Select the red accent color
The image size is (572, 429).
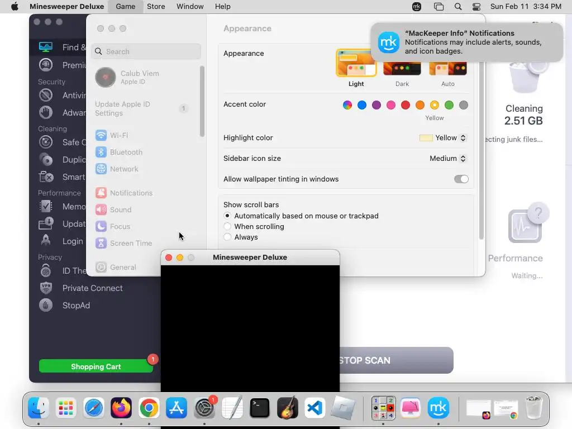[x=406, y=105]
